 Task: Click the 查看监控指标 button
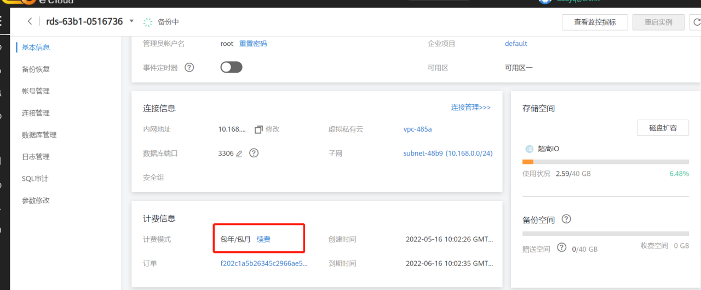coord(595,22)
